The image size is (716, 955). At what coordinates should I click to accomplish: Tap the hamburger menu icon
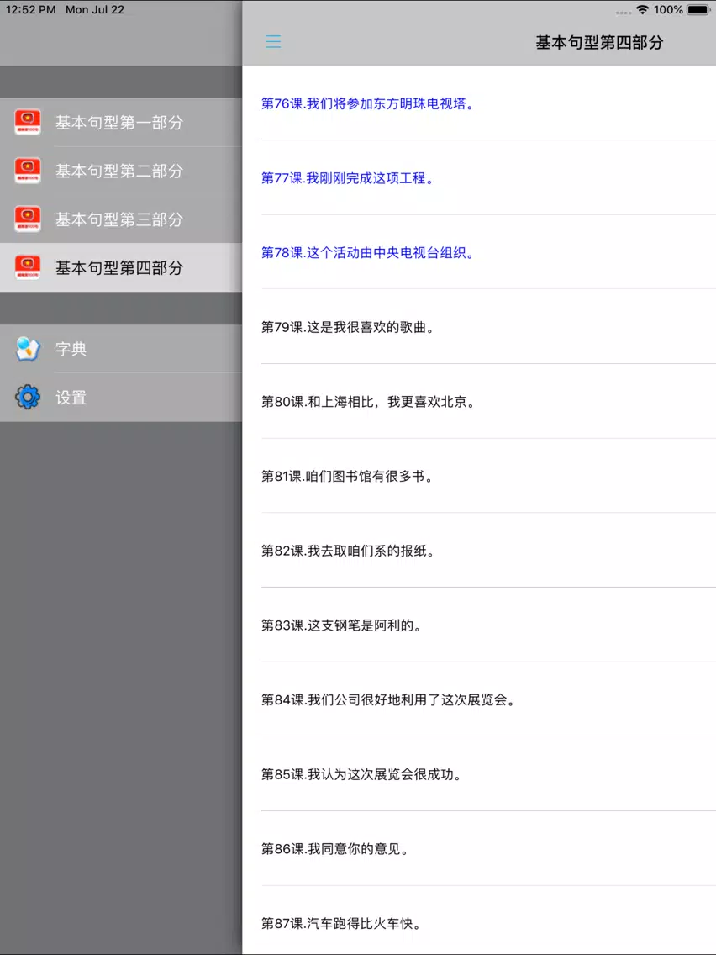click(273, 41)
